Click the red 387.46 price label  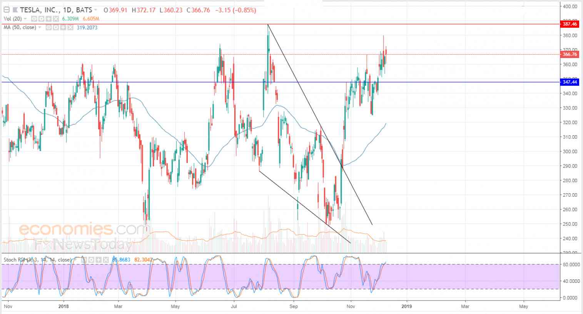570,24
